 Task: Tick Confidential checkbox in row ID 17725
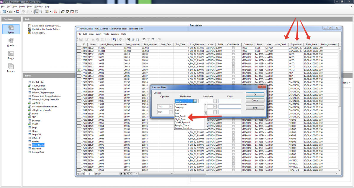point(233,54)
